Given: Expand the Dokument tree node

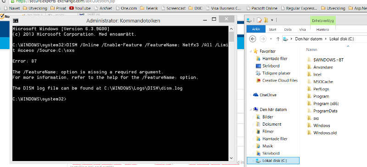Looking at the screenshot, I should [x=253, y=124].
